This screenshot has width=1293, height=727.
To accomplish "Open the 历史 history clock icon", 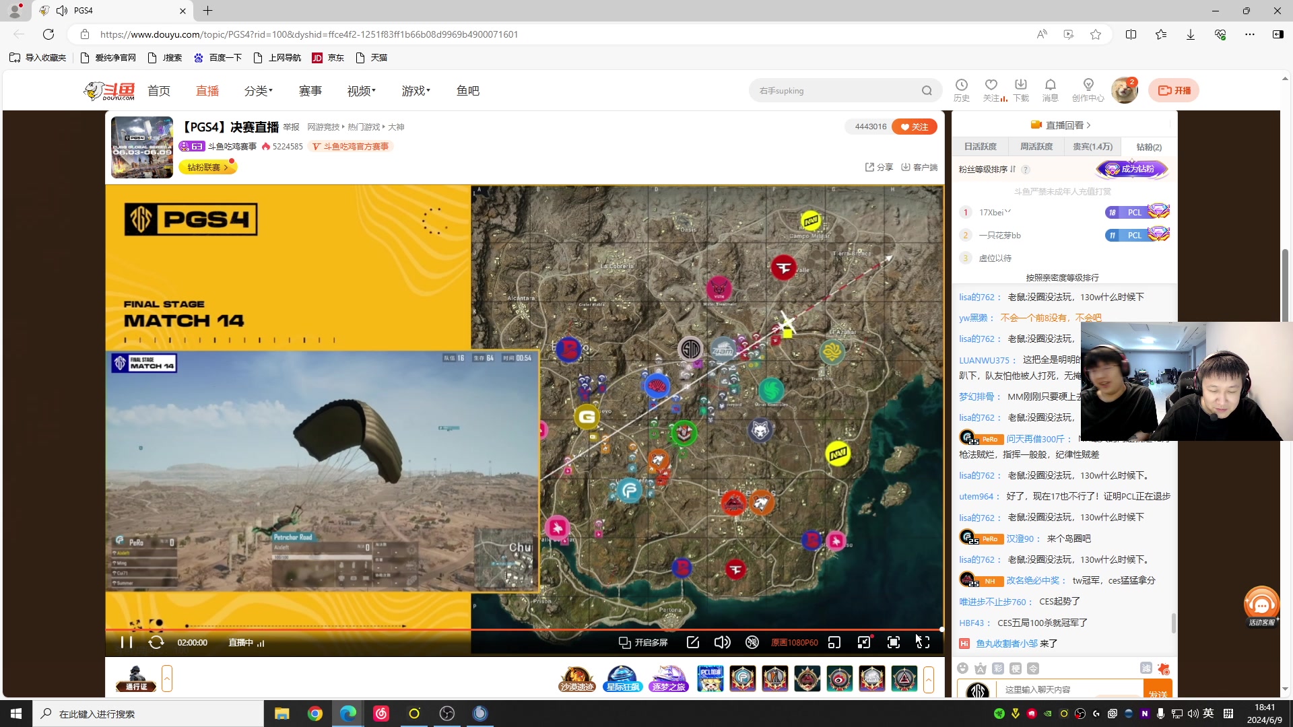I will pos(962,90).
